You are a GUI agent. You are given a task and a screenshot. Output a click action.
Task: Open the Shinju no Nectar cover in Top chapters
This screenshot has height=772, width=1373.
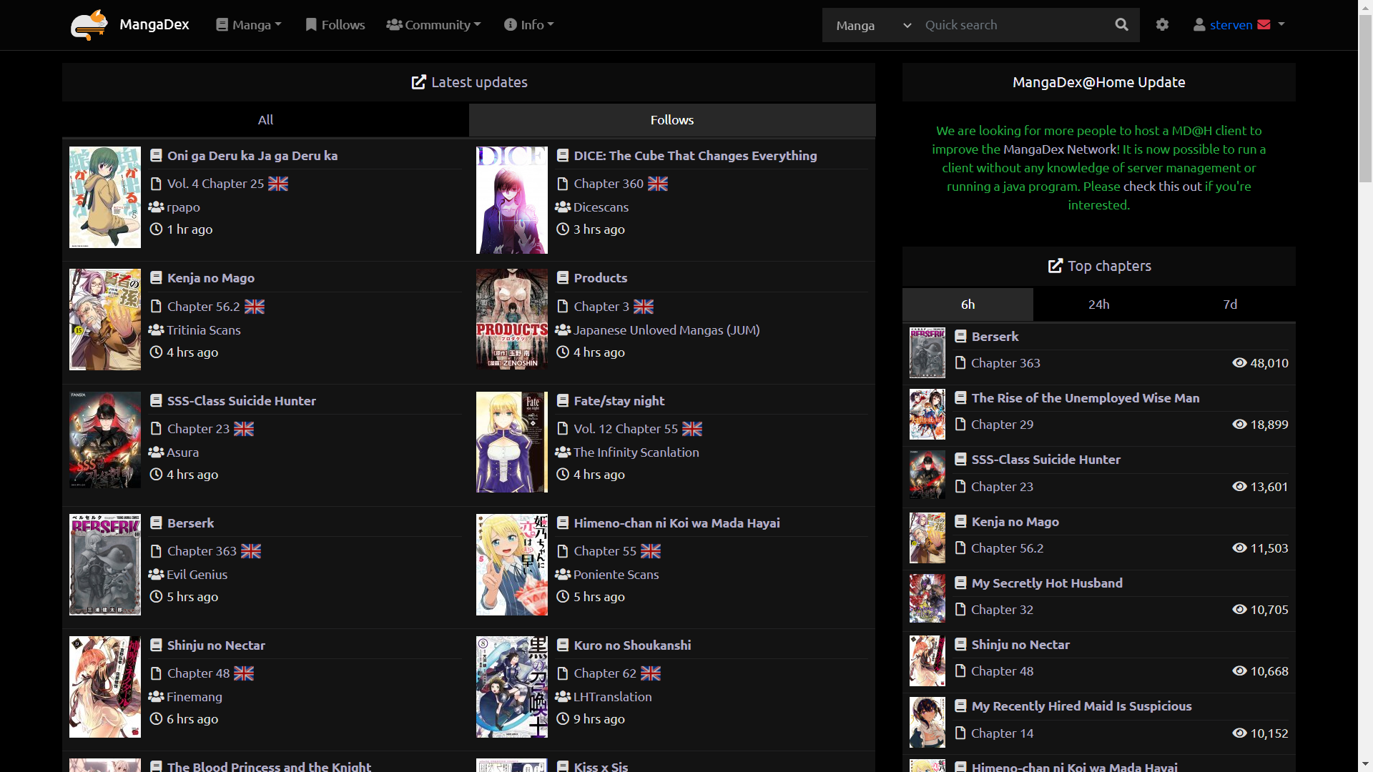coord(927,661)
